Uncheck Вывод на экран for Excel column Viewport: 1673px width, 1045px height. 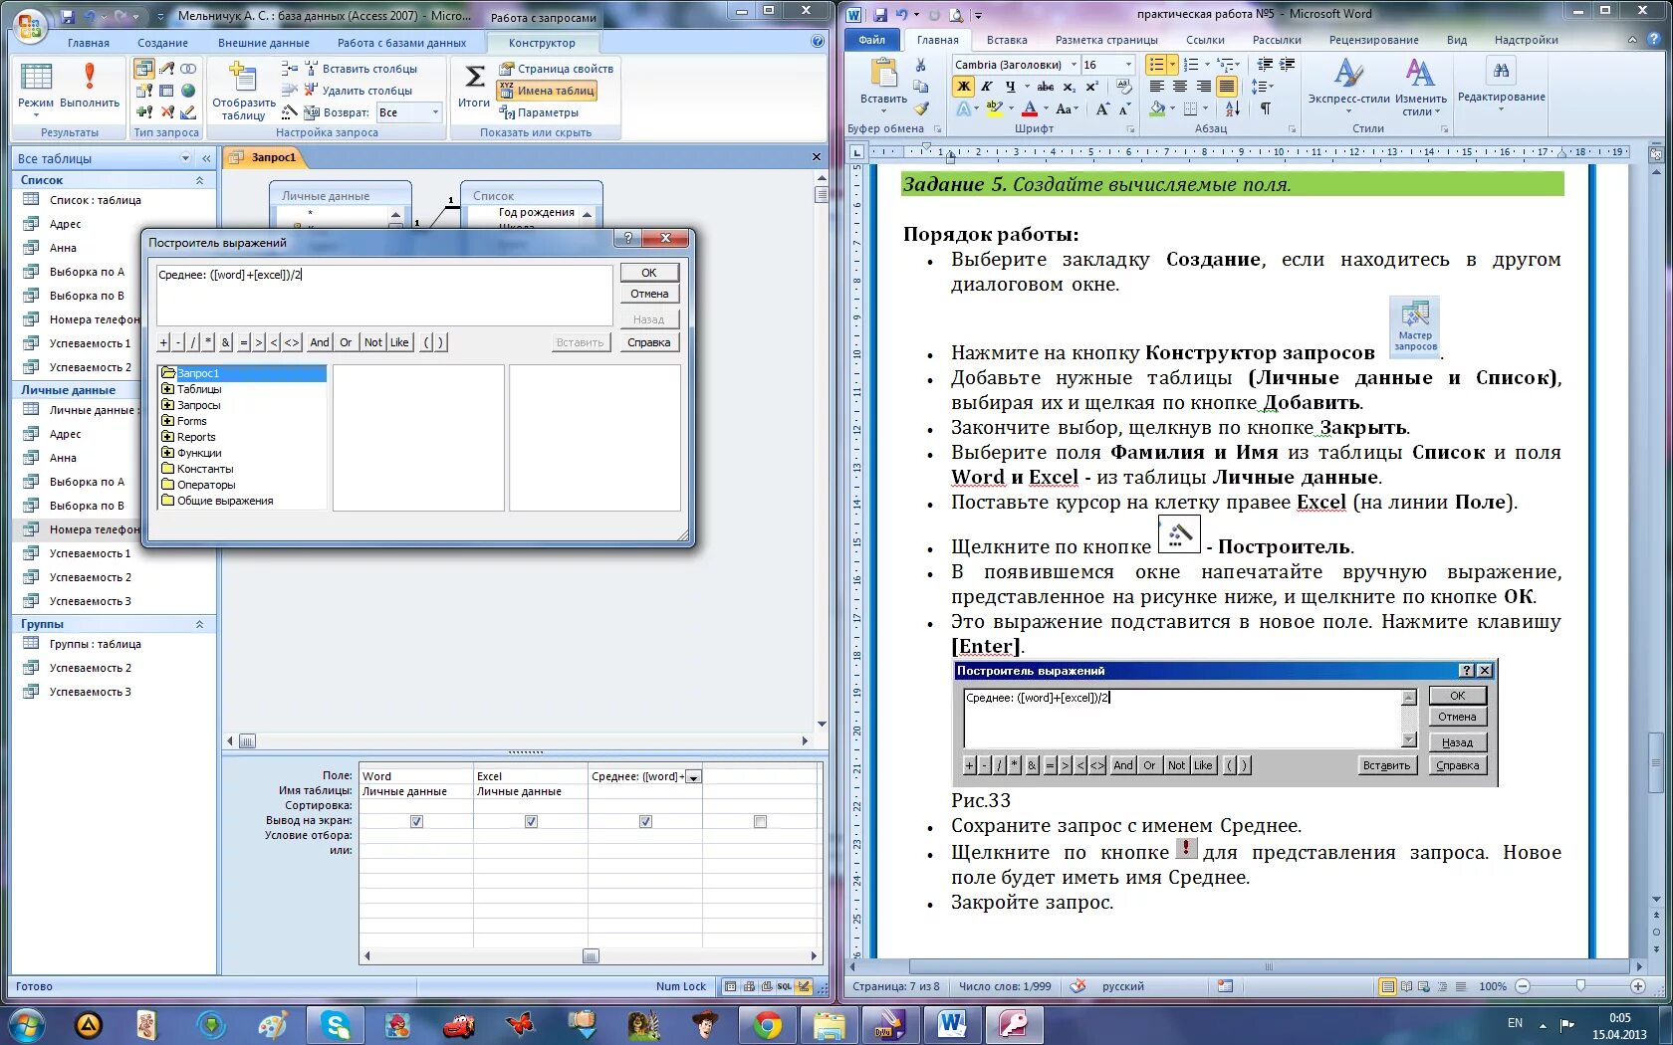(x=531, y=821)
